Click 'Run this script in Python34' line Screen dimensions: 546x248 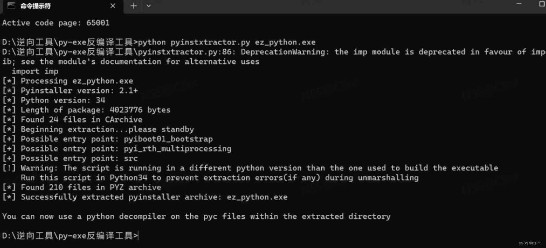point(220,178)
